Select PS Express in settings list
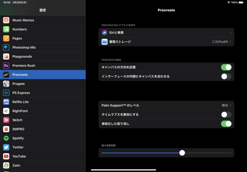This screenshot has width=247, height=172. click(x=43, y=93)
